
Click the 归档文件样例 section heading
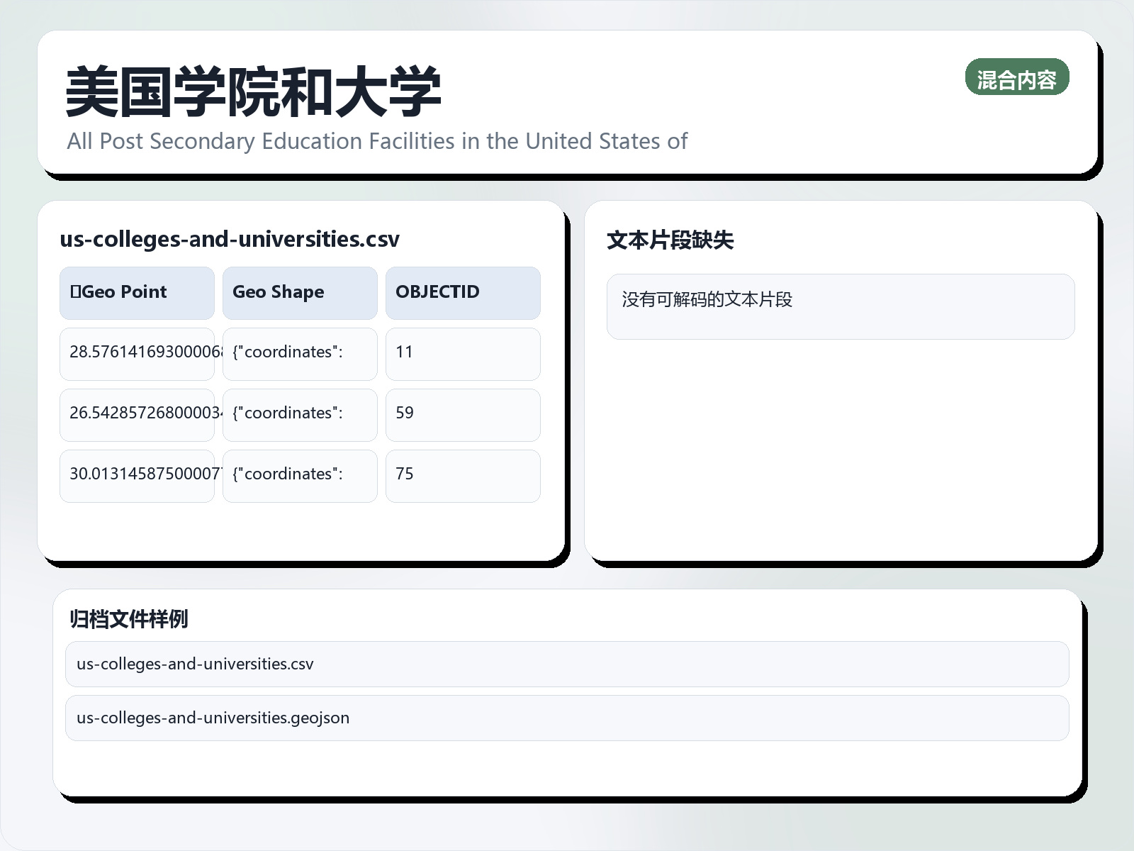(x=130, y=618)
